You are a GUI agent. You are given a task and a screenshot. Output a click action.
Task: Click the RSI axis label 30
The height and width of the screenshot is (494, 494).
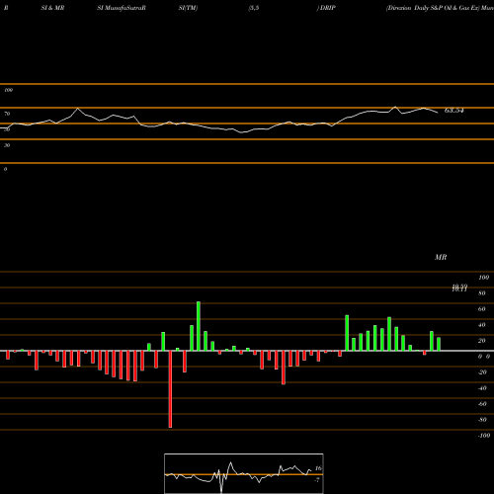click(x=7, y=145)
